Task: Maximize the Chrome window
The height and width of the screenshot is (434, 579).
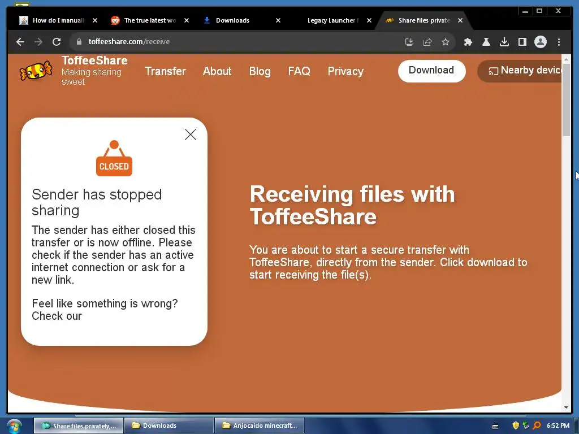Action: tap(539, 11)
